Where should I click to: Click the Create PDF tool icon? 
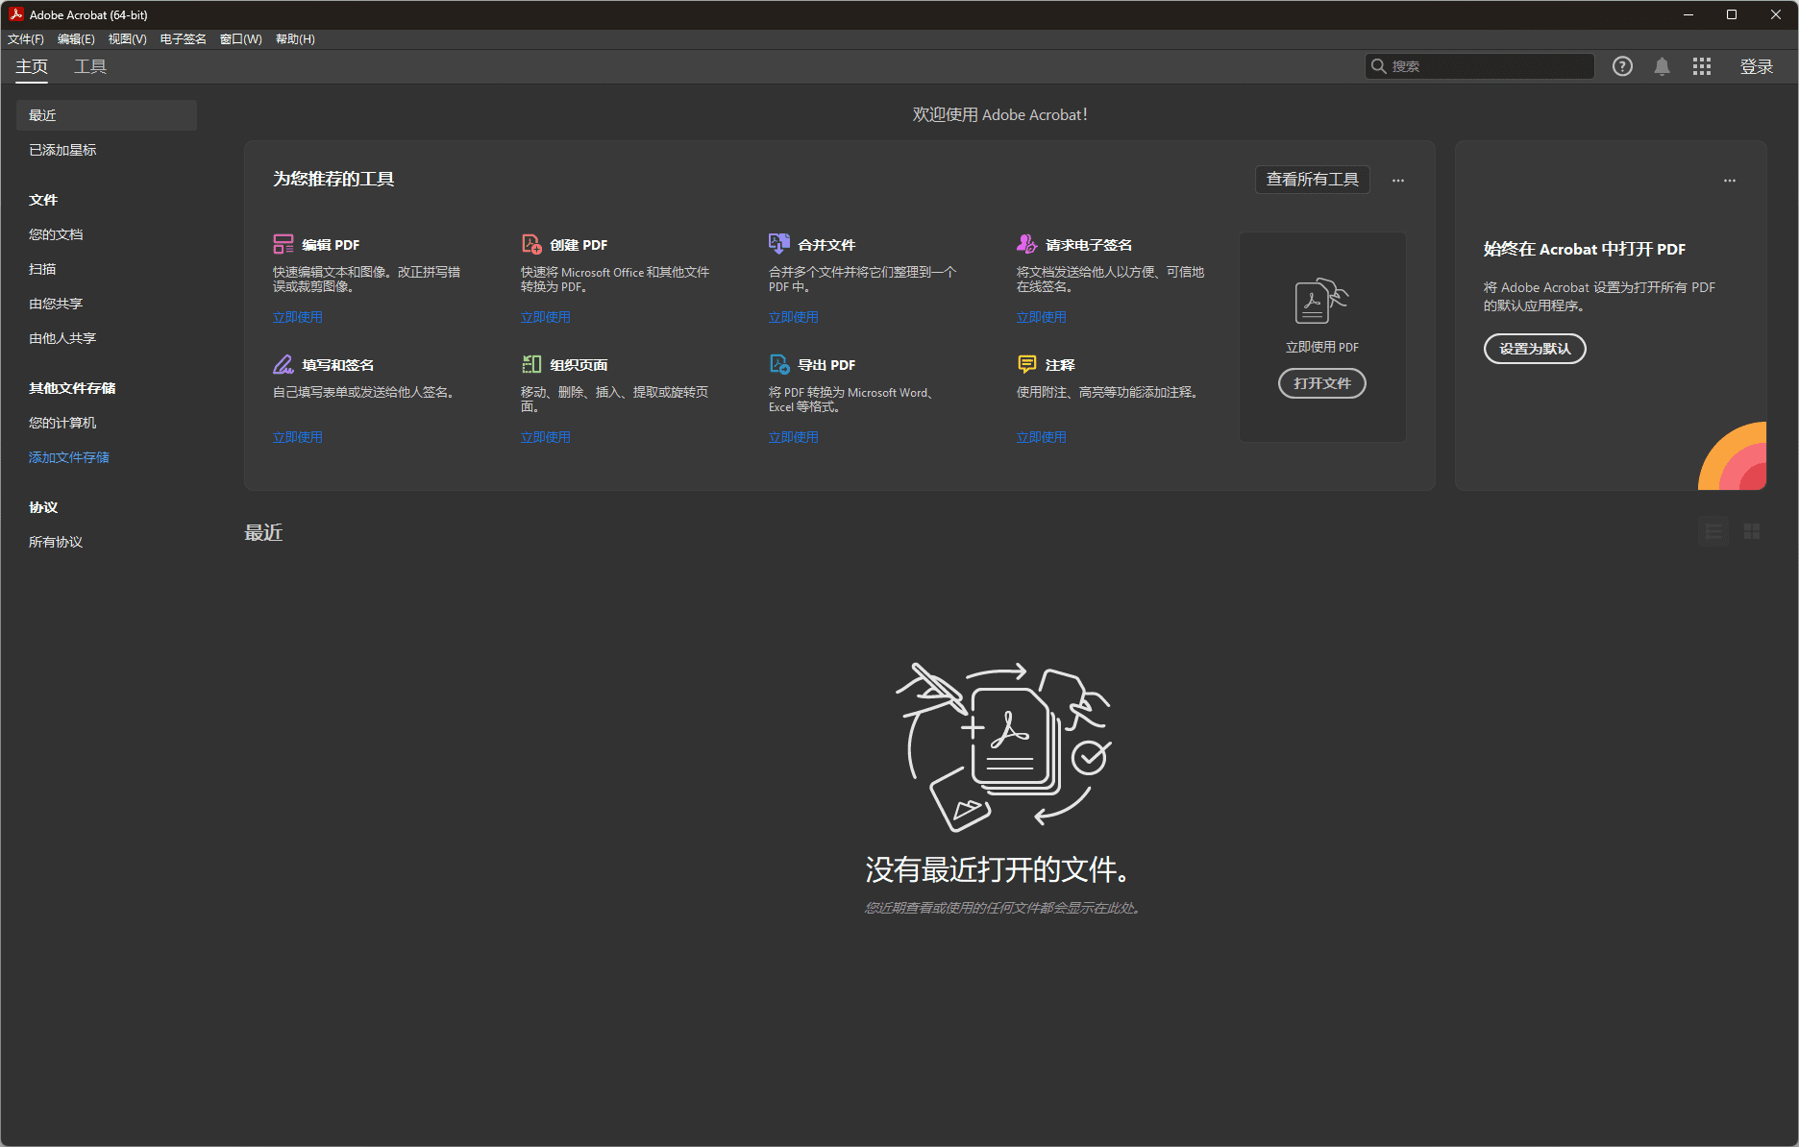point(531,244)
